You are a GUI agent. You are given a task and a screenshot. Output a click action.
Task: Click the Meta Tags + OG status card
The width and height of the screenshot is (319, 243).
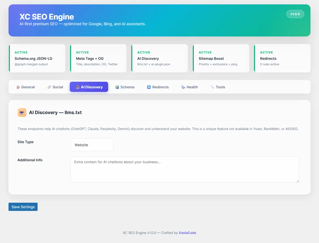[98, 58]
